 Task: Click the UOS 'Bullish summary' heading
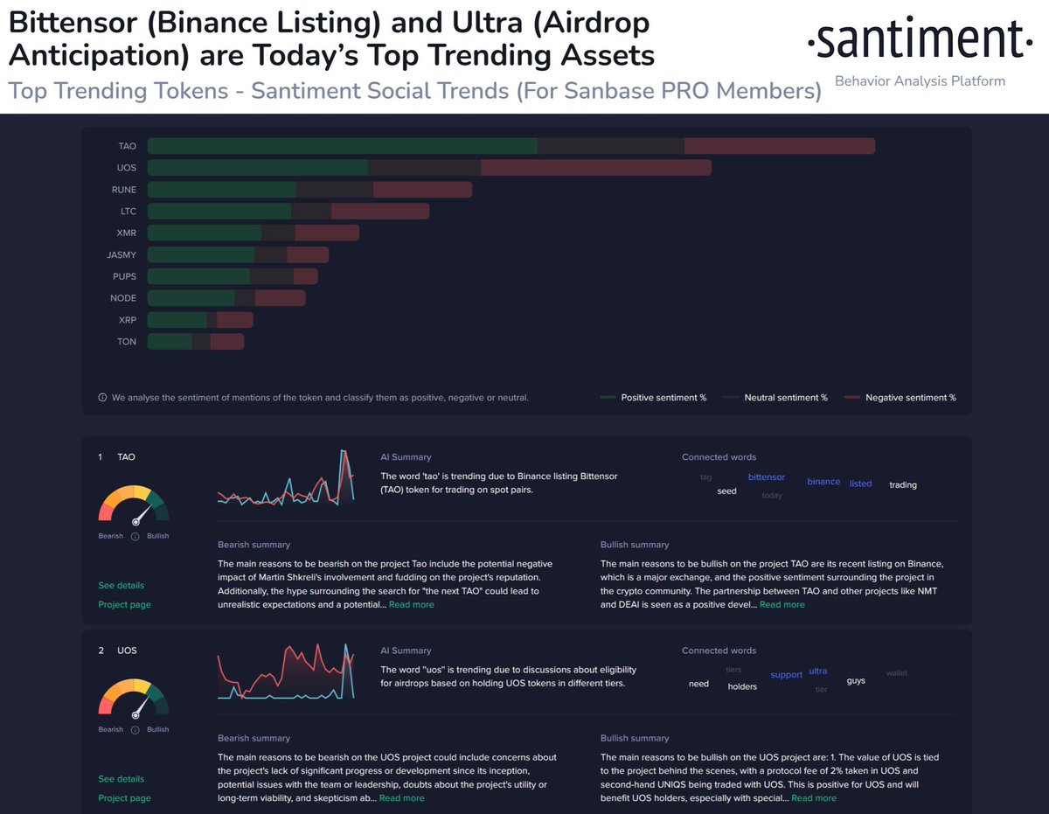(635, 739)
